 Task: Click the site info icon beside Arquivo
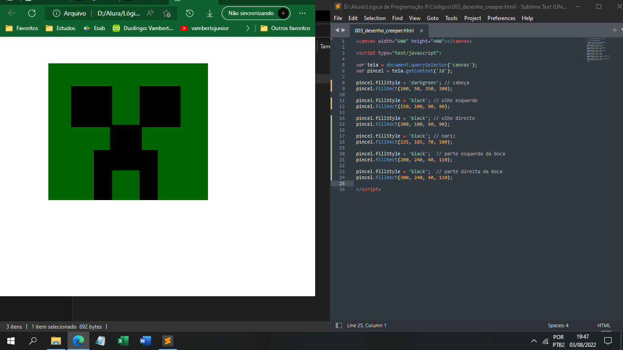click(57, 13)
